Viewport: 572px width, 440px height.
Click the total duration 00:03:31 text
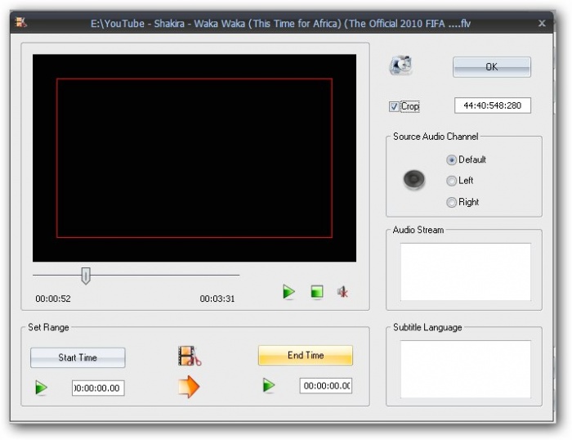pos(217,299)
